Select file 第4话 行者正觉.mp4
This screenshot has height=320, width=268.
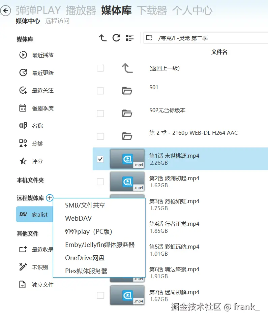coord(174,224)
